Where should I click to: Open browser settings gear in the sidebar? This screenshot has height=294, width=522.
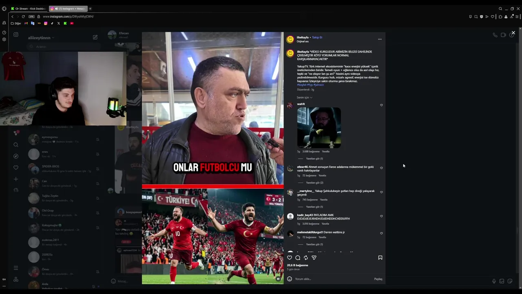[x=4, y=40]
